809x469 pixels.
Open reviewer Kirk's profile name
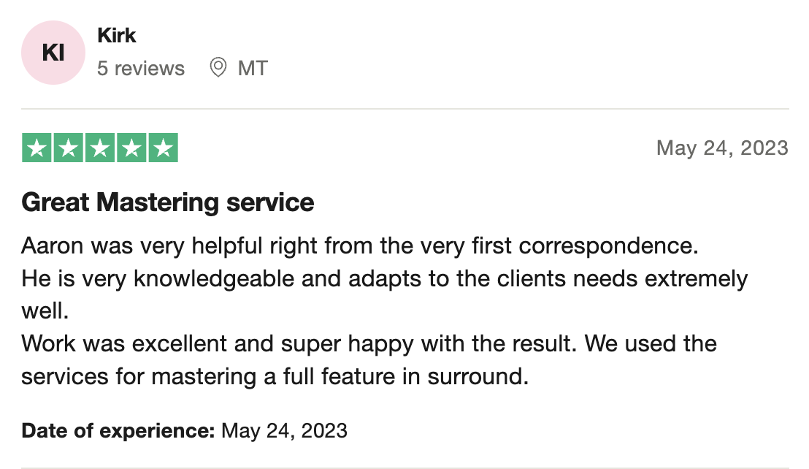pos(116,35)
